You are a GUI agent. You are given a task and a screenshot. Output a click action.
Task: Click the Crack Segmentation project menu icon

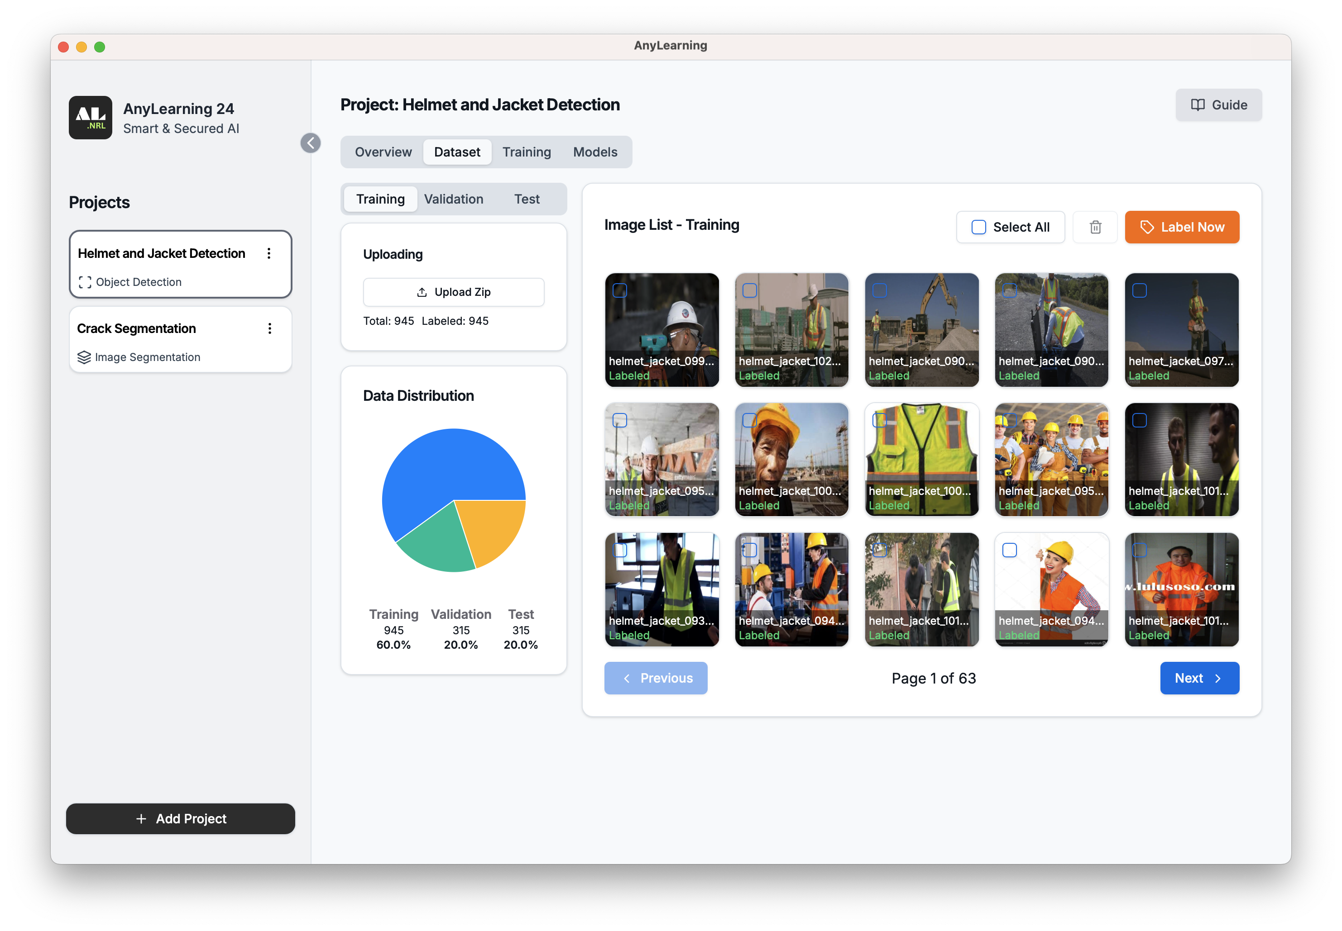(x=269, y=328)
